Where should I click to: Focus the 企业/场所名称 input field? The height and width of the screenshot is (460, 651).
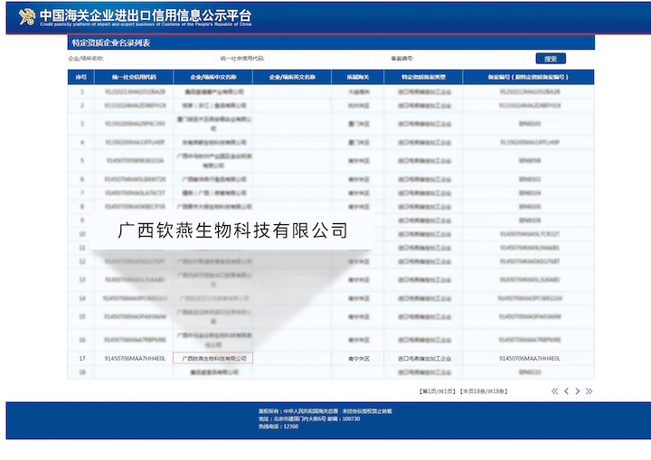161,59
